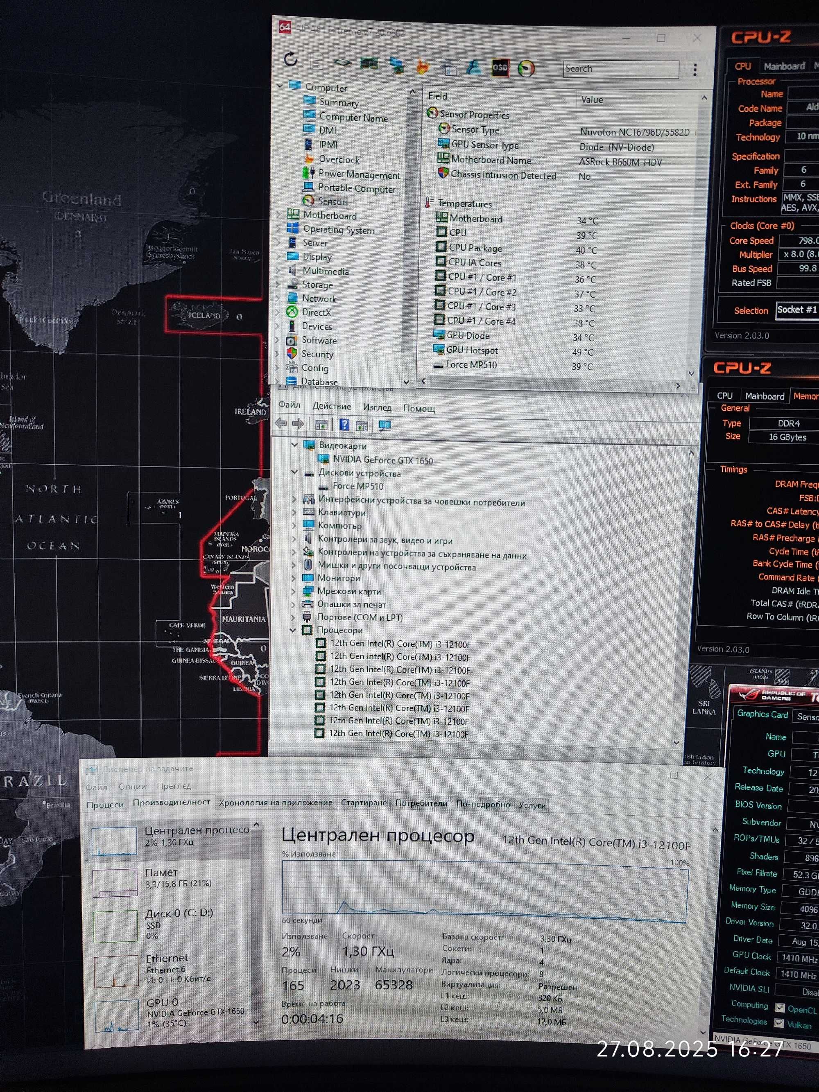
Task: Select Summary in AIDA64 tree
Action: (339, 103)
